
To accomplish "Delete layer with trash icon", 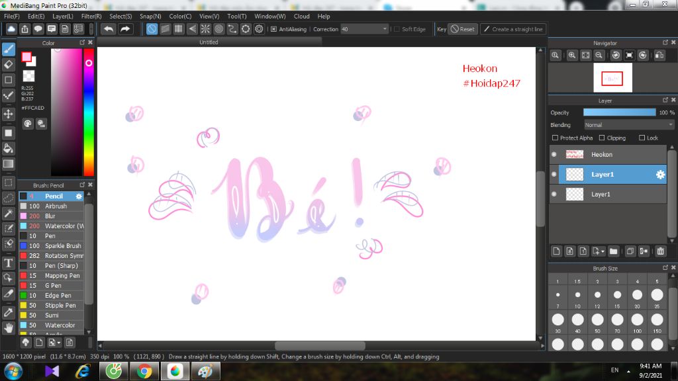I will (x=660, y=251).
